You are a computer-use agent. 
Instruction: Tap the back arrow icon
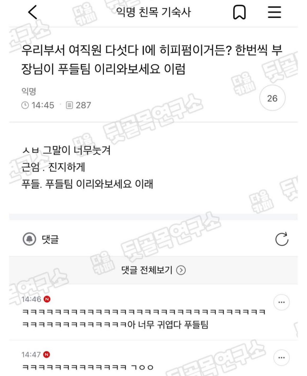click(x=33, y=12)
